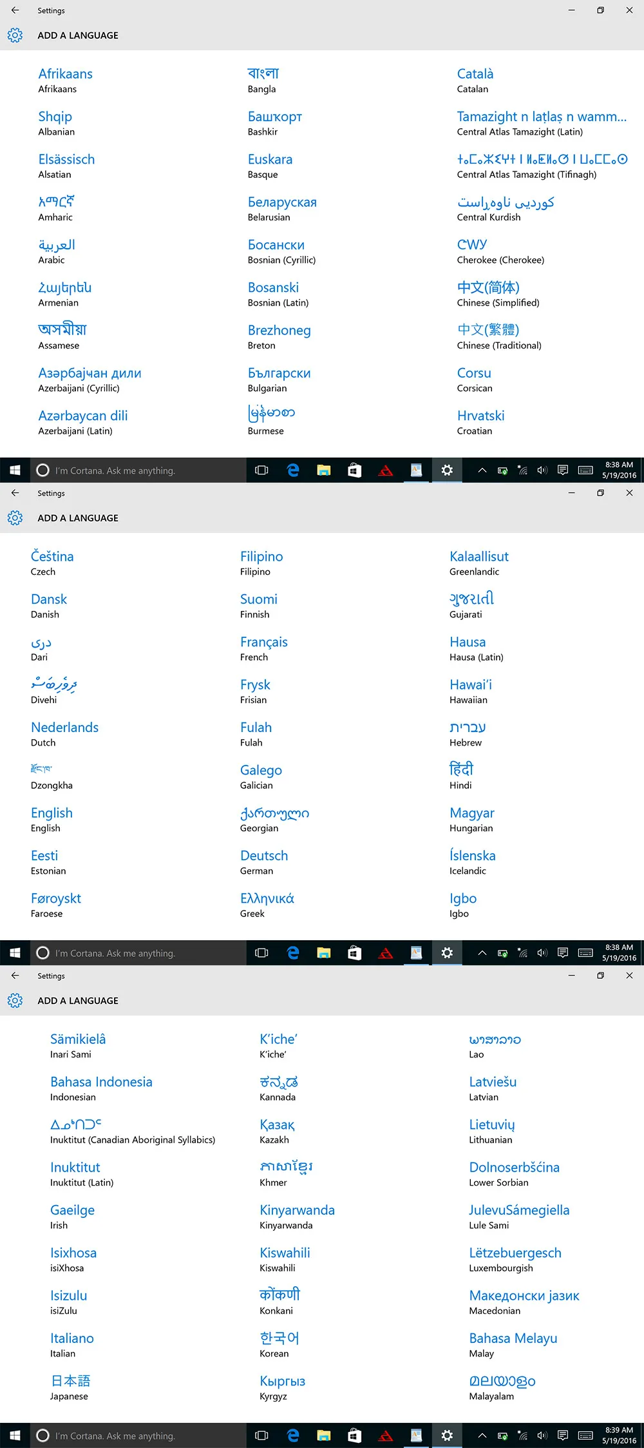
Task: Open Edge on taskbar showing 8:39 AM
Action: 293,1435
